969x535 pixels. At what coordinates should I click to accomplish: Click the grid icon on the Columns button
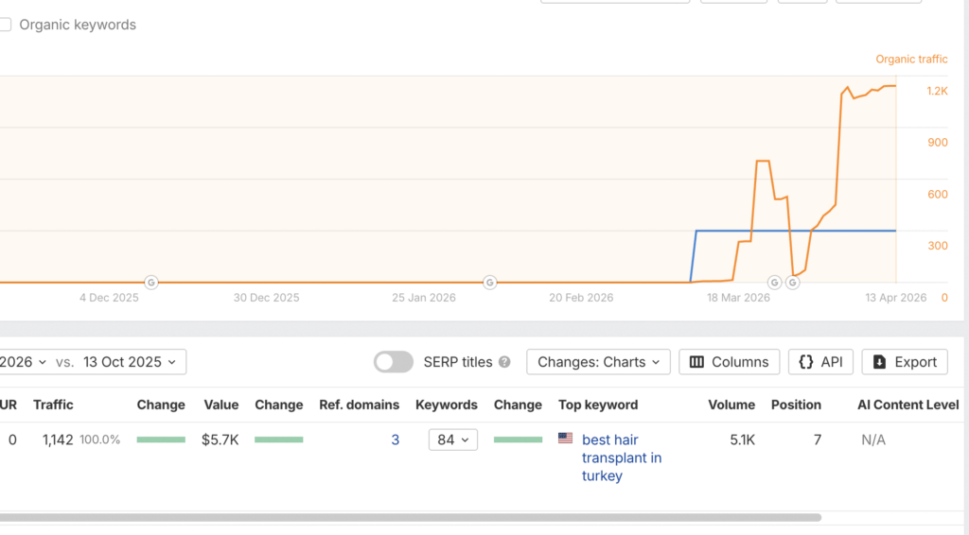tap(697, 362)
